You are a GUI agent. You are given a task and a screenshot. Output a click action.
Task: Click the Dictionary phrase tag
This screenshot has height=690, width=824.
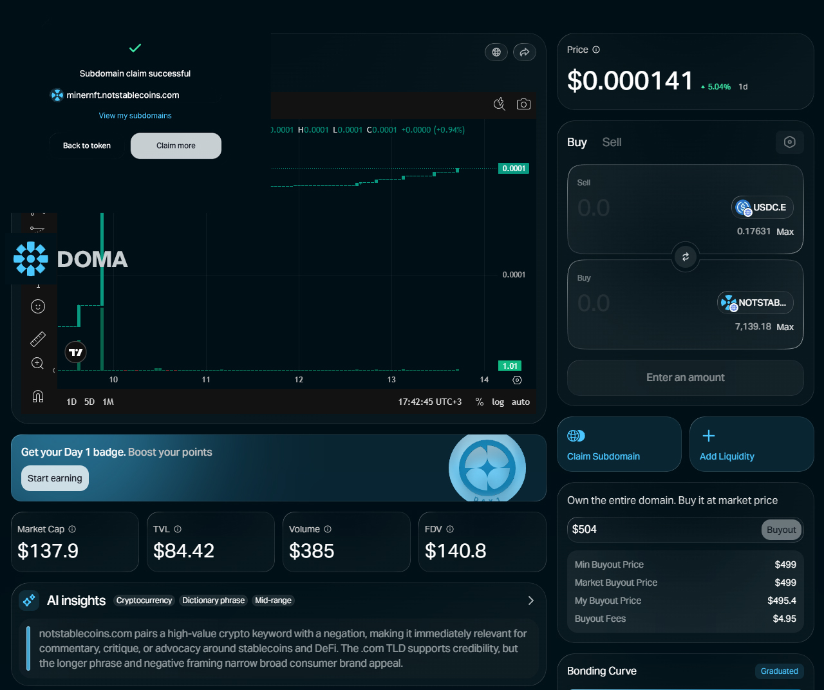214,601
